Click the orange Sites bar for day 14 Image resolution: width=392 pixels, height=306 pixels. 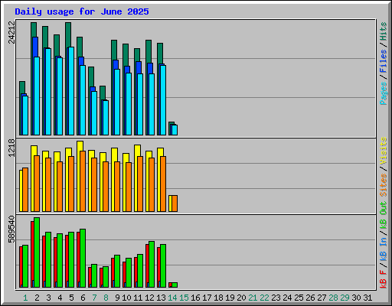point(175,203)
